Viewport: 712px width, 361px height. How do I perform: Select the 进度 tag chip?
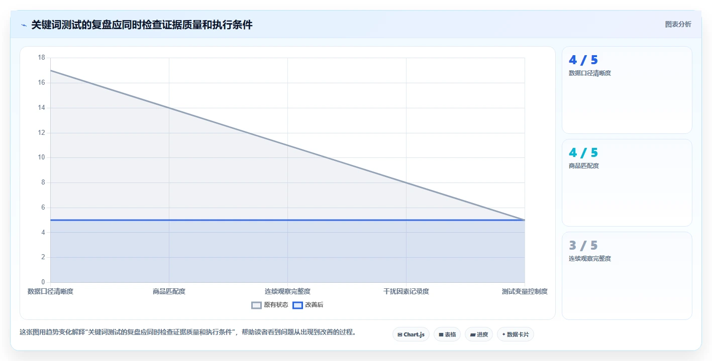479,334
